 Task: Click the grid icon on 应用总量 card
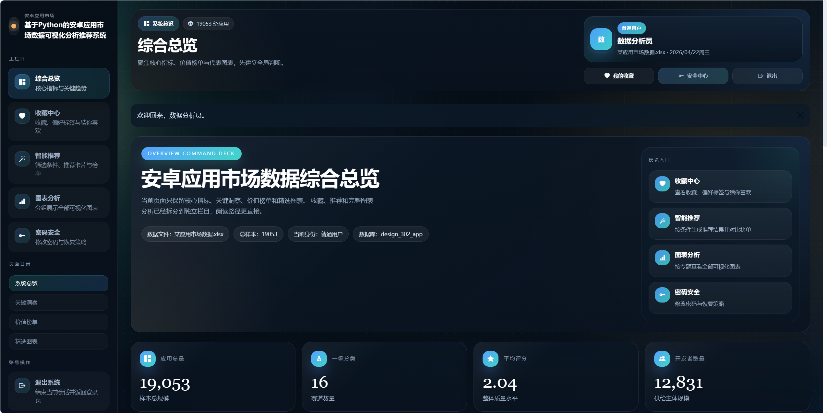click(148, 359)
